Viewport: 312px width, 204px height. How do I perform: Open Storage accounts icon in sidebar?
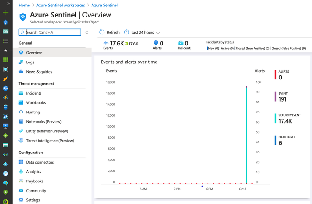[x=6, y=145]
